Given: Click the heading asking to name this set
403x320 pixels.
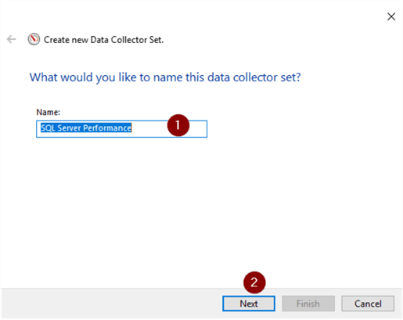Looking at the screenshot, I should point(165,77).
